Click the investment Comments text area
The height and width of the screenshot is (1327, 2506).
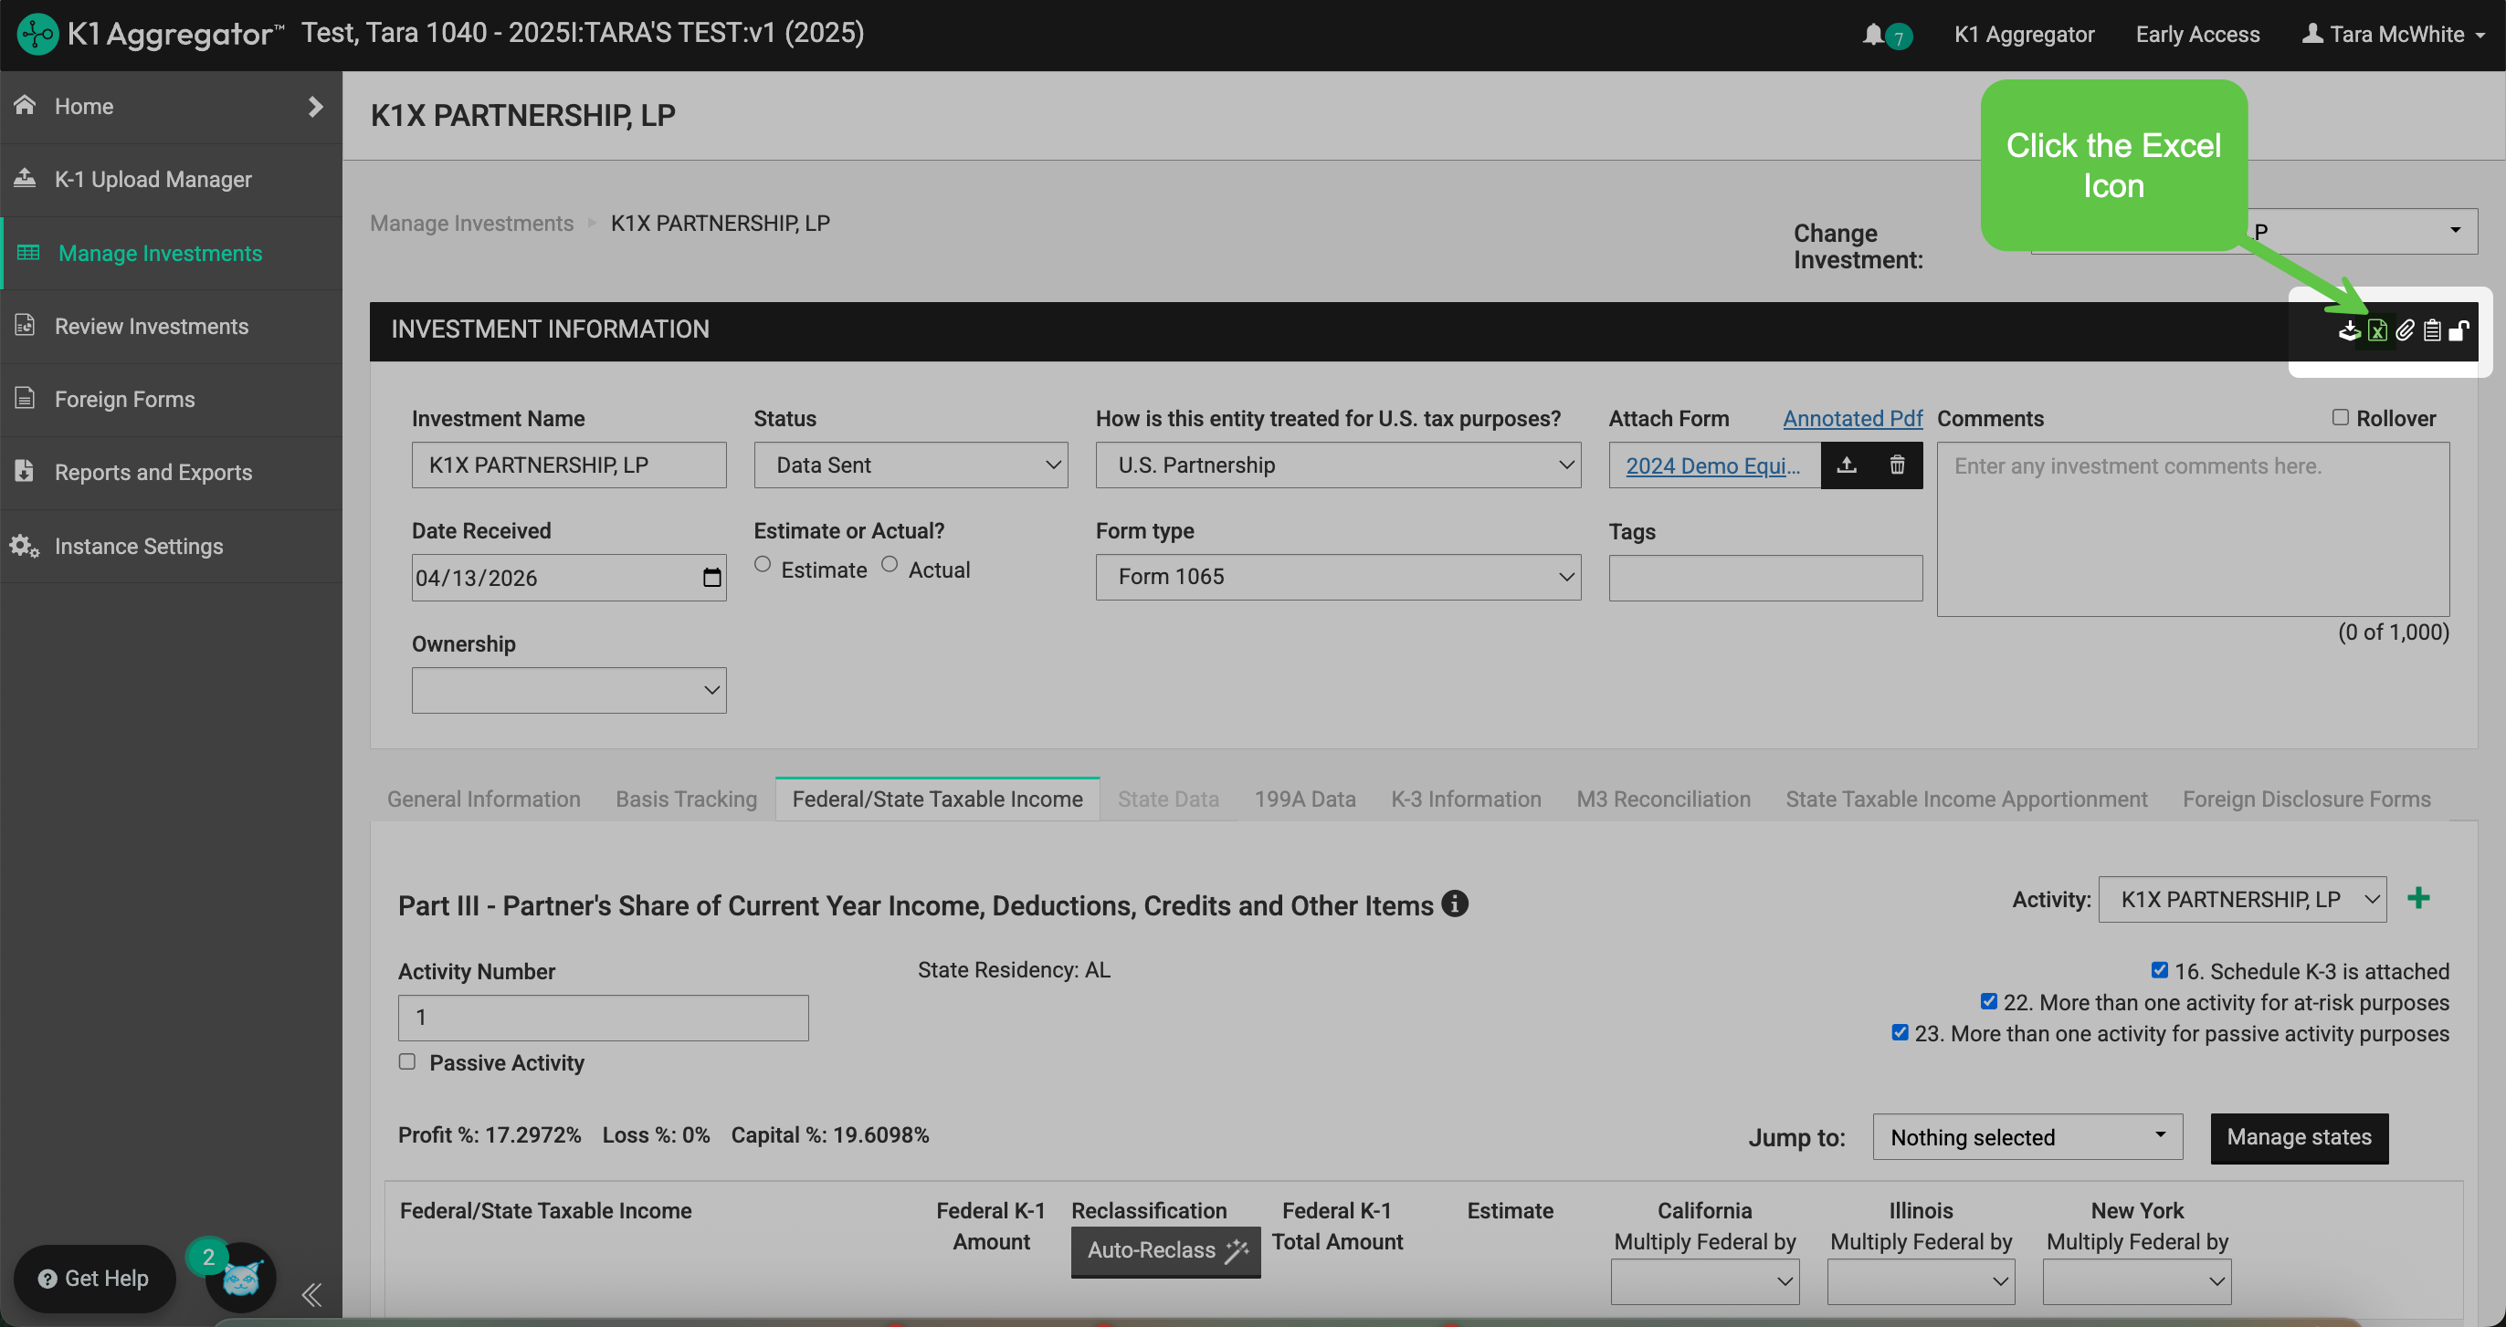pos(2193,528)
